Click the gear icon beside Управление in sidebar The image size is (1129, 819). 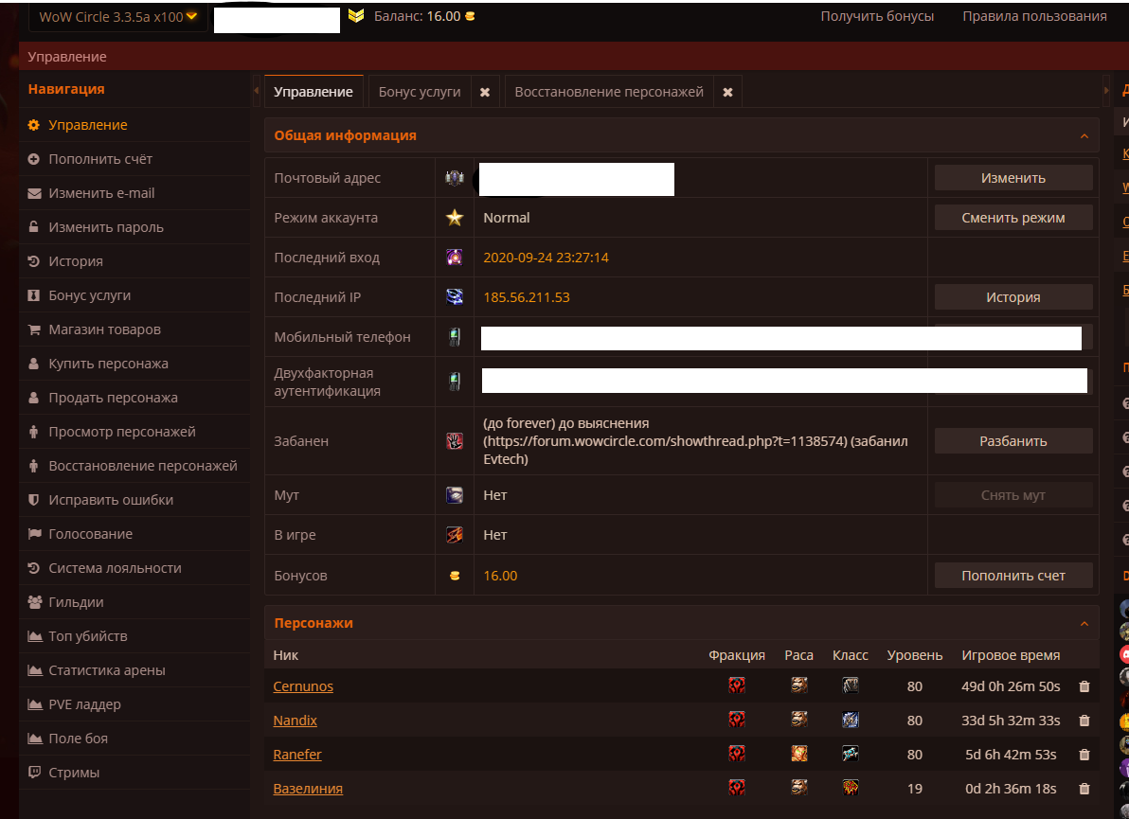pyautogui.click(x=34, y=125)
